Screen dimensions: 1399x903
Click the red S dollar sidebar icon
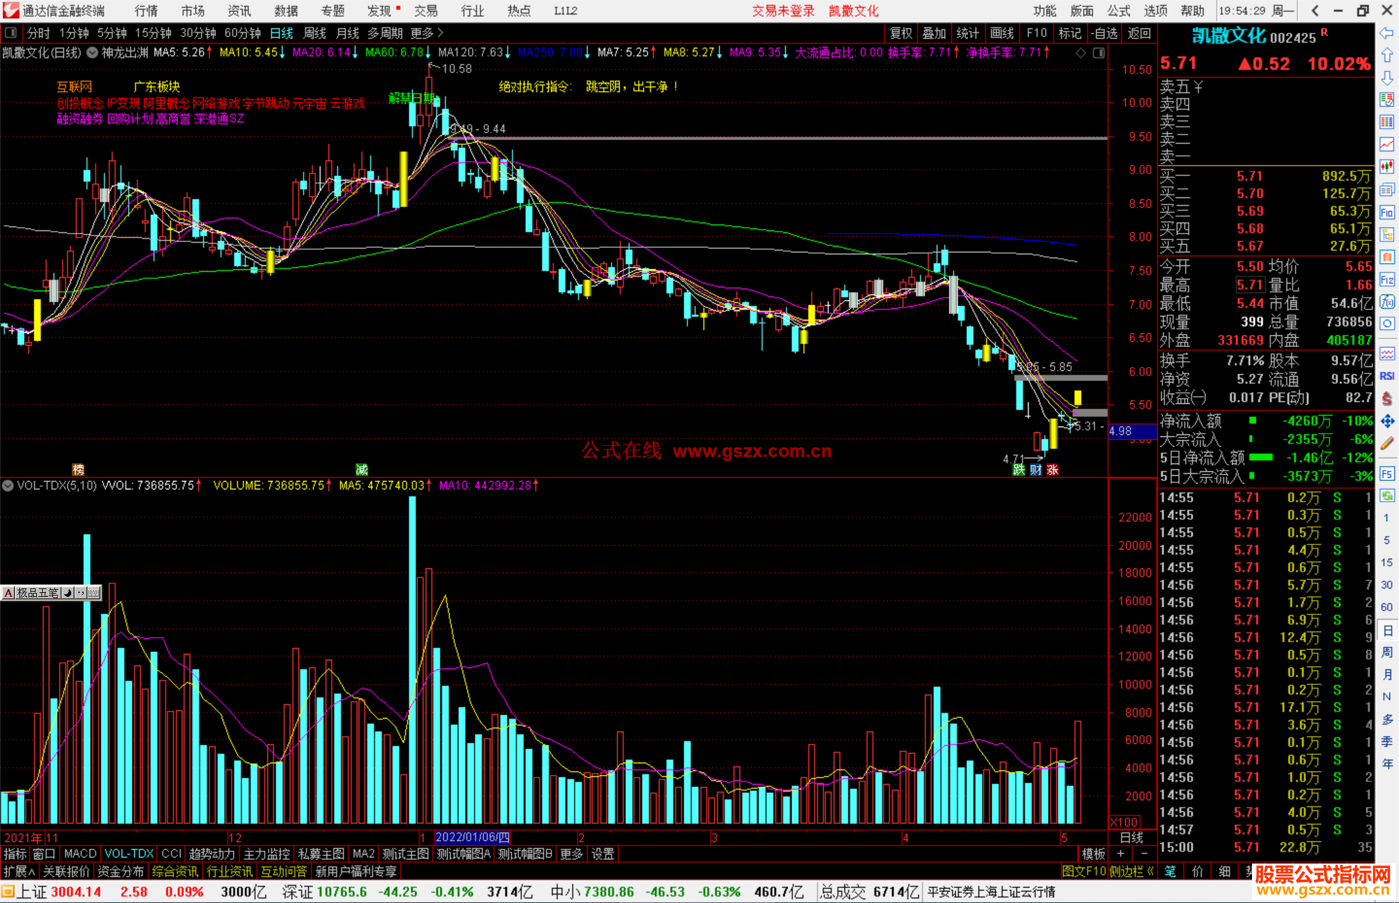1387,399
